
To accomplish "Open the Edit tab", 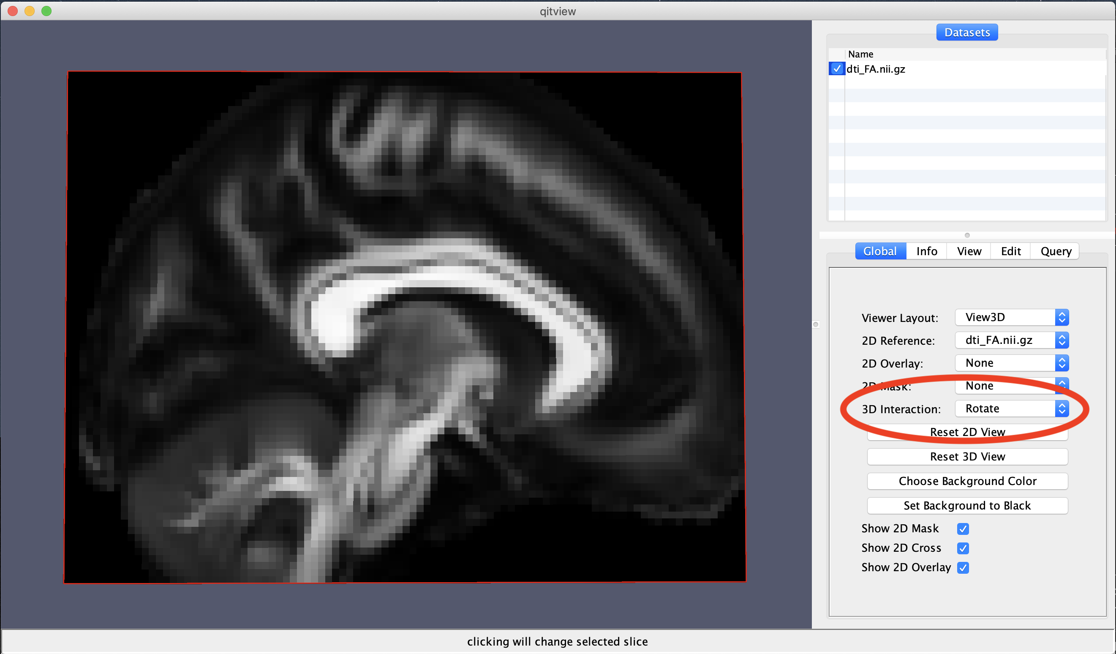I will [x=1010, y=251].
